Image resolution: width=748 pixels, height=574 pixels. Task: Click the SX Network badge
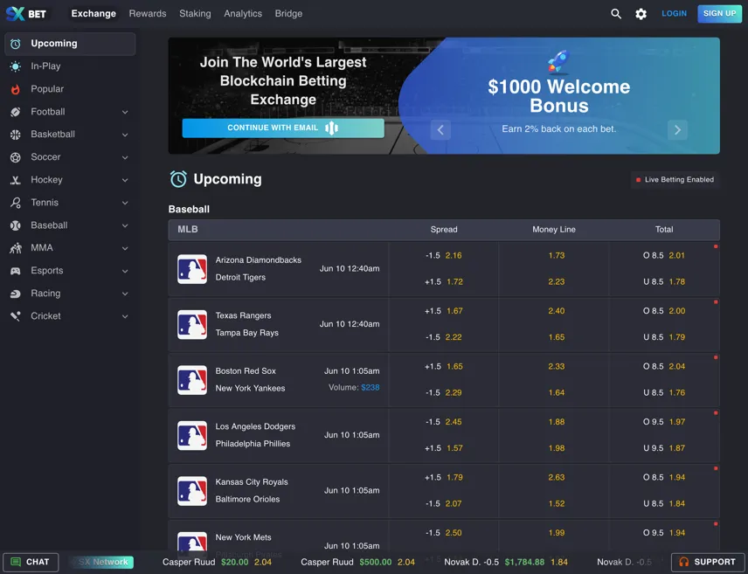tap(101, 562)
